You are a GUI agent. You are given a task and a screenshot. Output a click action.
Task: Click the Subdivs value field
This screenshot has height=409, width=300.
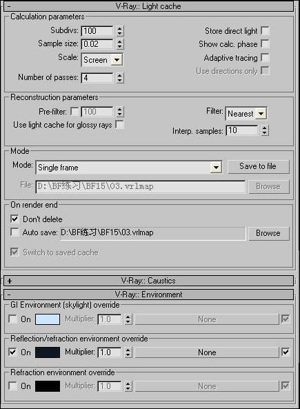[97, 31]
